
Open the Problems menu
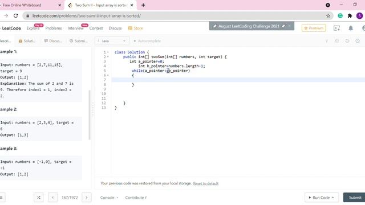(x=54, y=28)
